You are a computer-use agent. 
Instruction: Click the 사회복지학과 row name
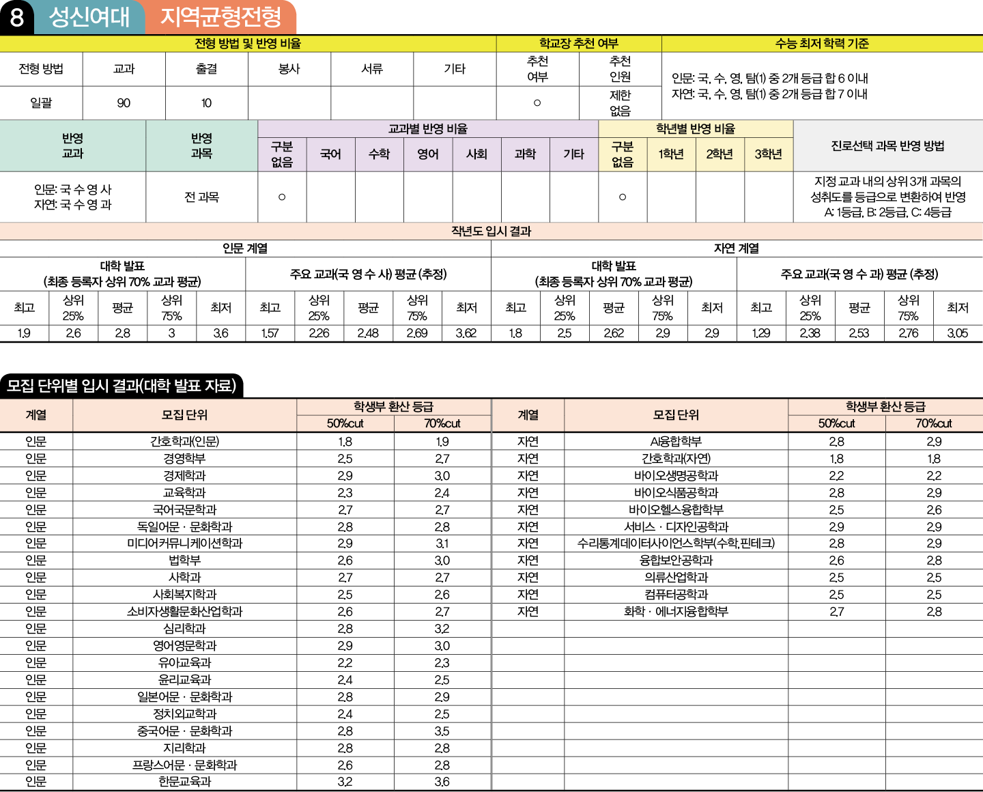184,595
